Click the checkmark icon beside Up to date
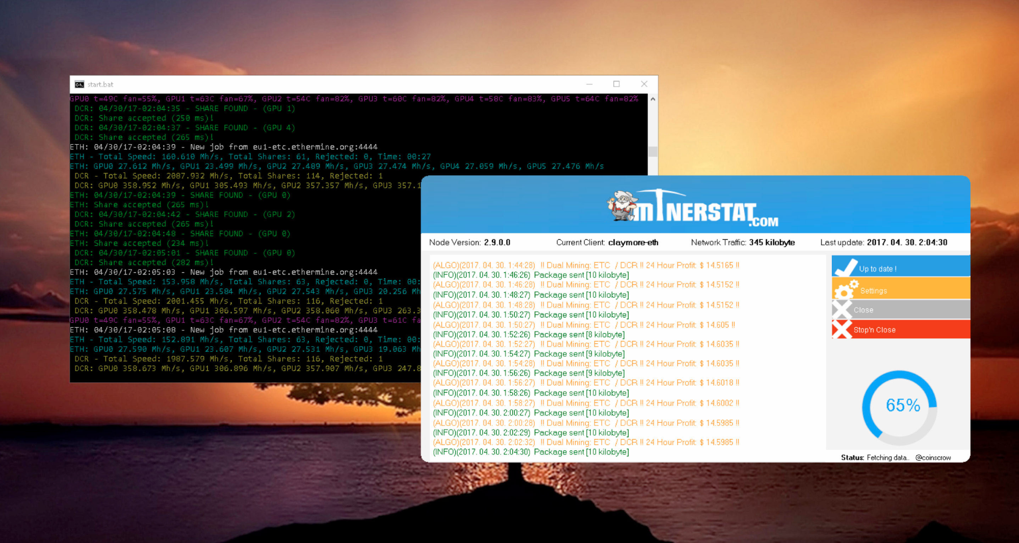 coord(846,266)
